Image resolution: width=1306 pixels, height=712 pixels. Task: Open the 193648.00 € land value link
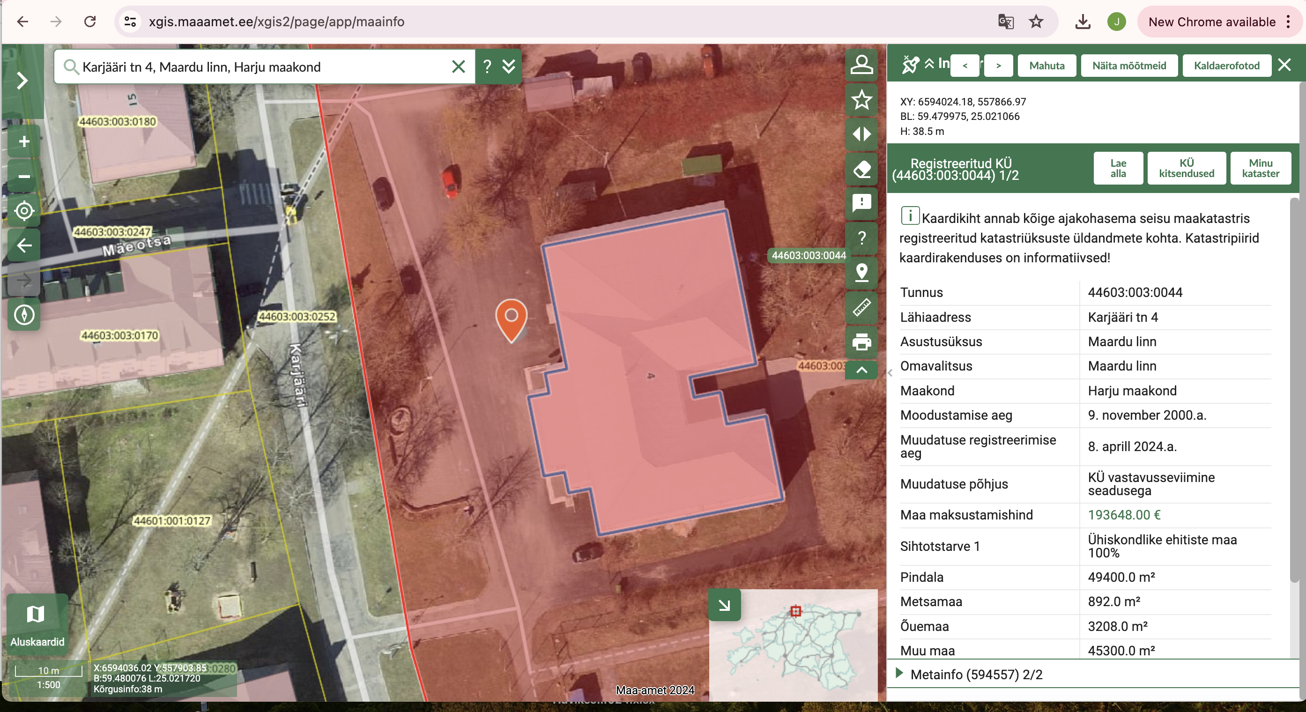1123,515
